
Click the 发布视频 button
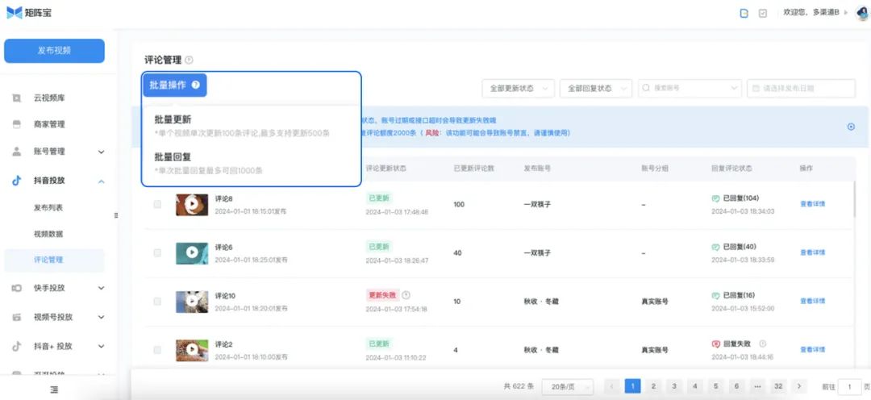[55, 51]
